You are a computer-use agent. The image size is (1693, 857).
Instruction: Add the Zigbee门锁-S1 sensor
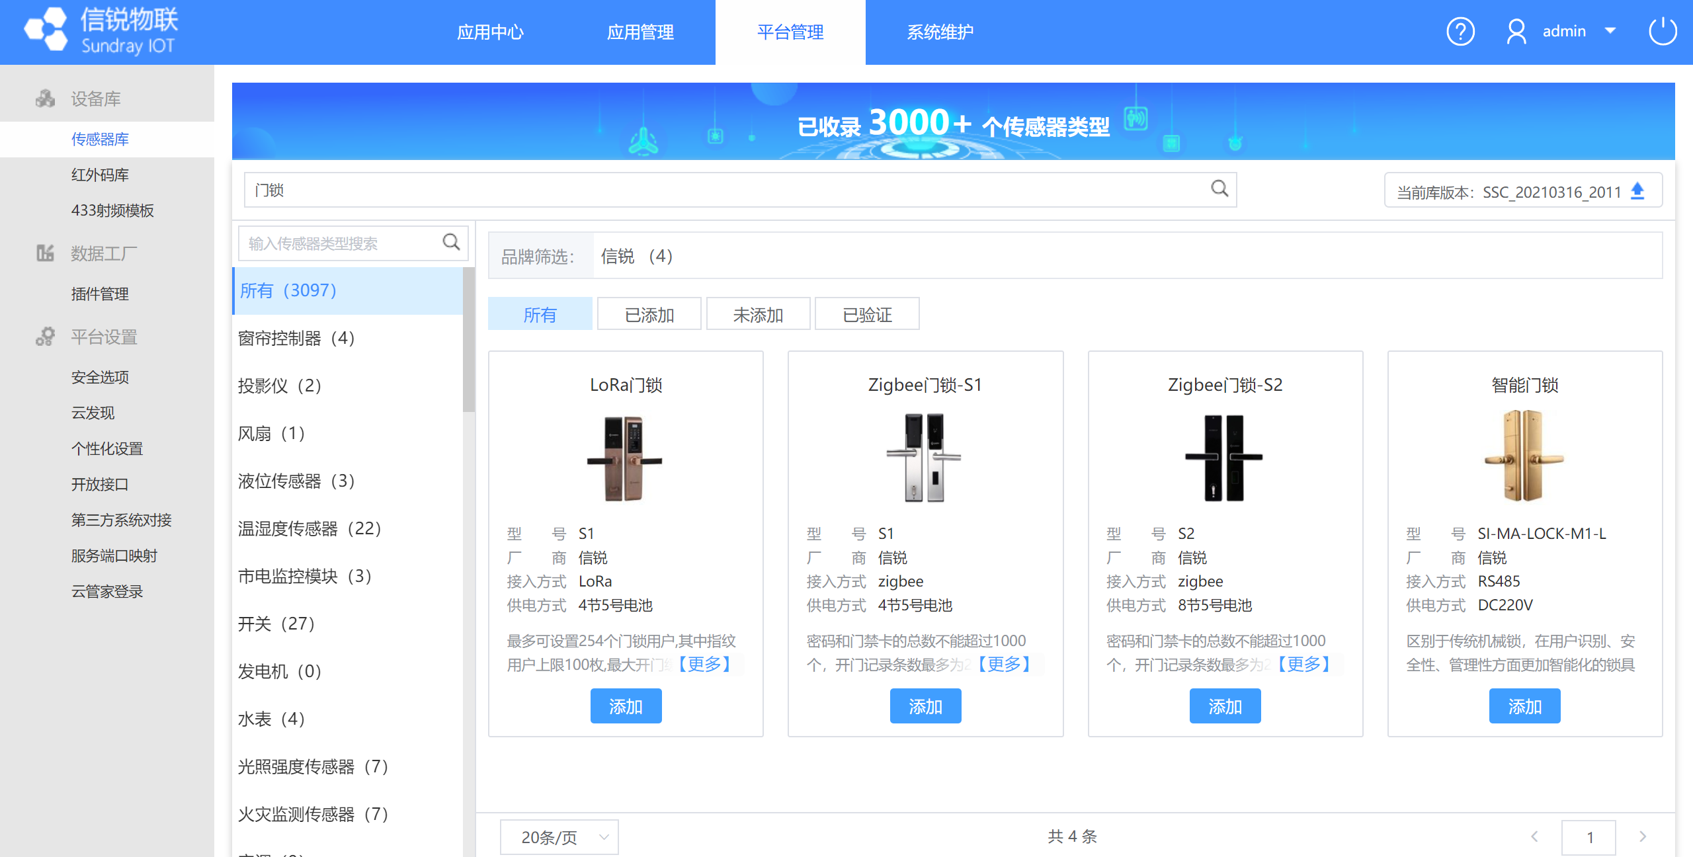pyautogui.click(x=925, y=706)
